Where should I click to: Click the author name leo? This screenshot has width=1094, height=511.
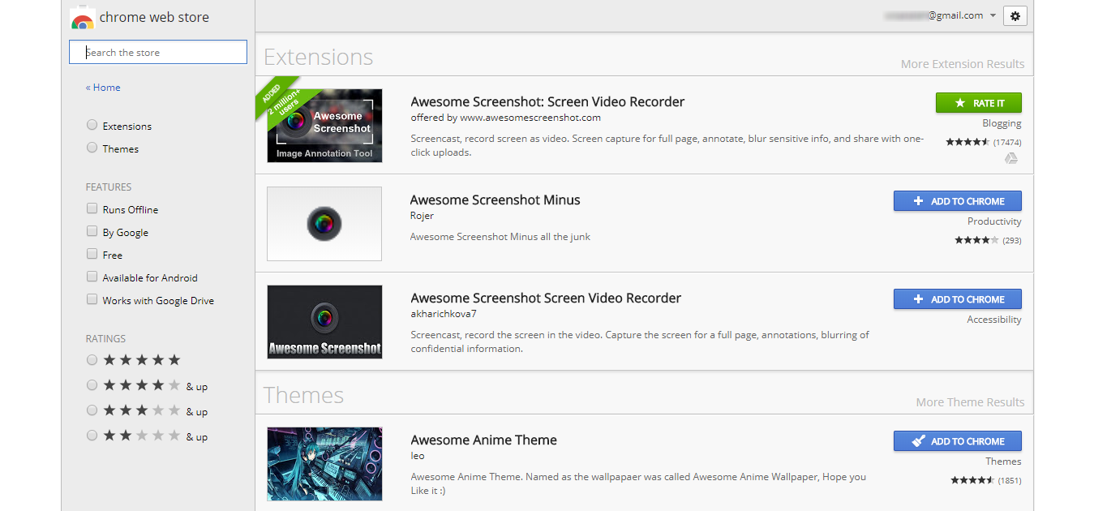tap(418, 456)
